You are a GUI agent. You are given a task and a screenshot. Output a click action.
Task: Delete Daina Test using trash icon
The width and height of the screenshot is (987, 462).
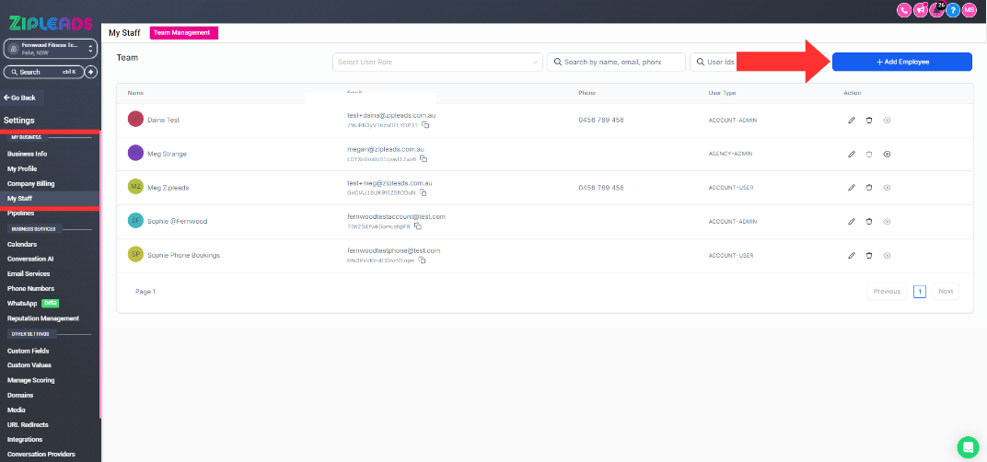(x=868, y=121)
